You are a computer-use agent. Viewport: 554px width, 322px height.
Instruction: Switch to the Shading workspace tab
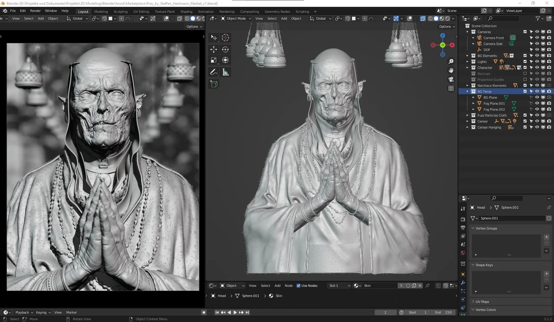point(186,11)
